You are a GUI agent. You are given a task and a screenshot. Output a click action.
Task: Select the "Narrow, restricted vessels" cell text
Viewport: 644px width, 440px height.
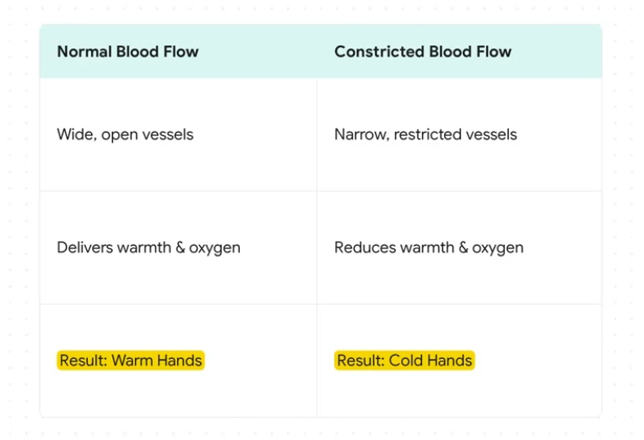(x=425, y=134)
